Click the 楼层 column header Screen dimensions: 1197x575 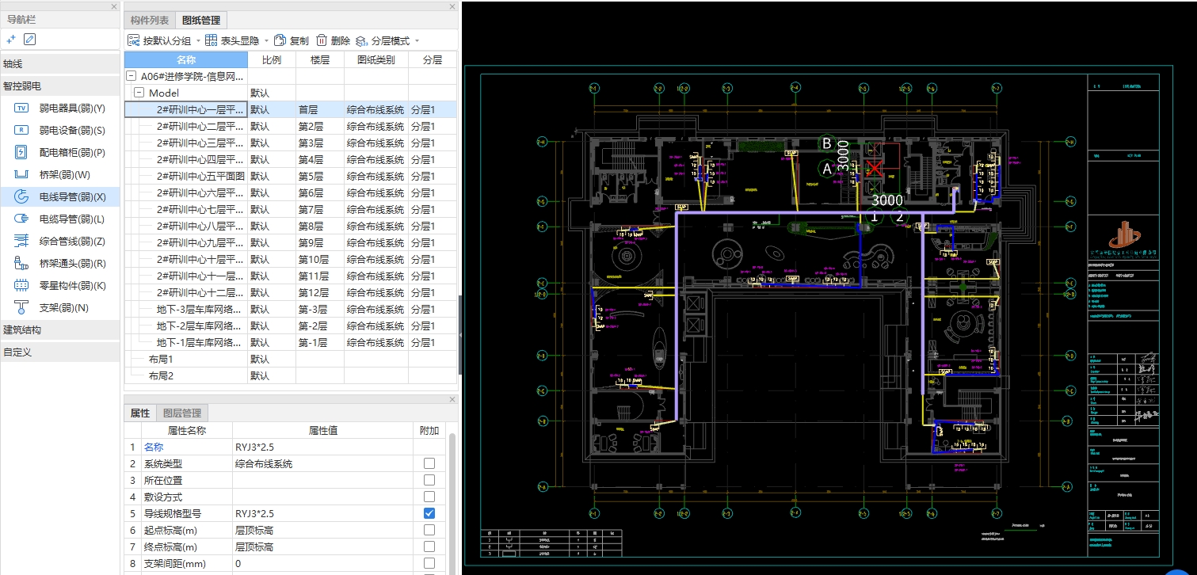pos(320,59)
